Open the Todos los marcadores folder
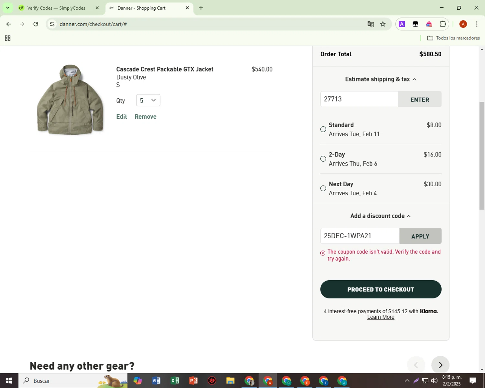Screen dimensions: 485x388 pyautogui.click(x=453, y=38)
